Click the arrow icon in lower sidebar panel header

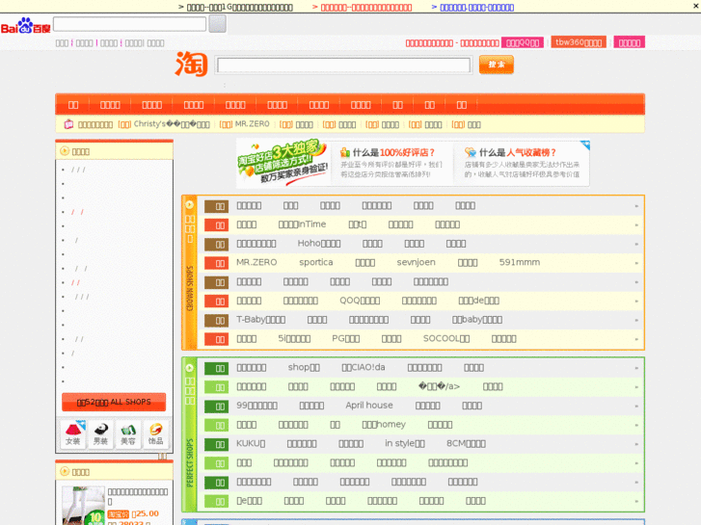coord(65,471)
